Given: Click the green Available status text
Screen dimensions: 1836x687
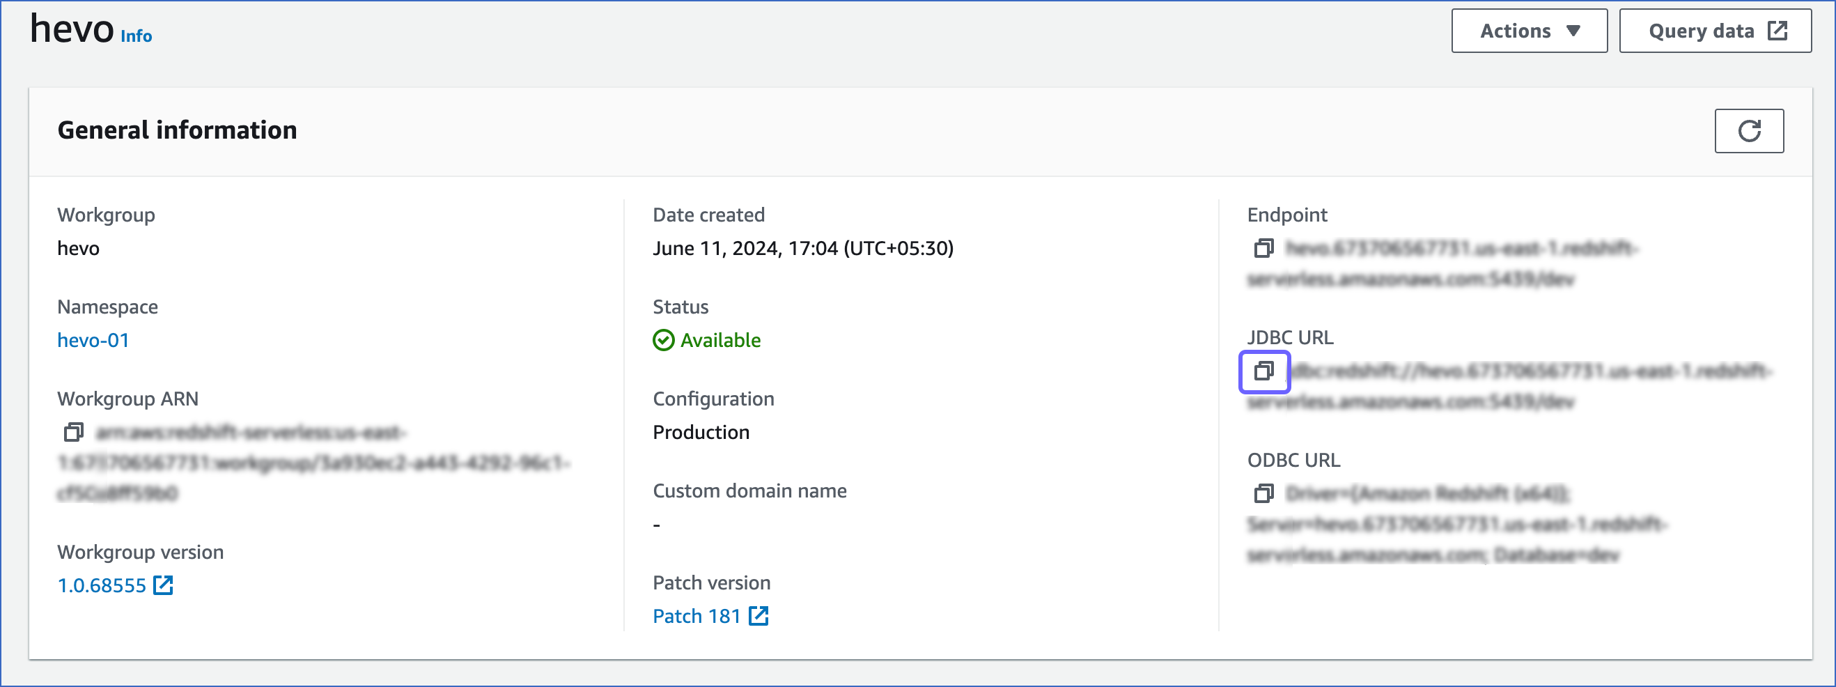Looking at the screenshot, I should (x=721, y=340).
